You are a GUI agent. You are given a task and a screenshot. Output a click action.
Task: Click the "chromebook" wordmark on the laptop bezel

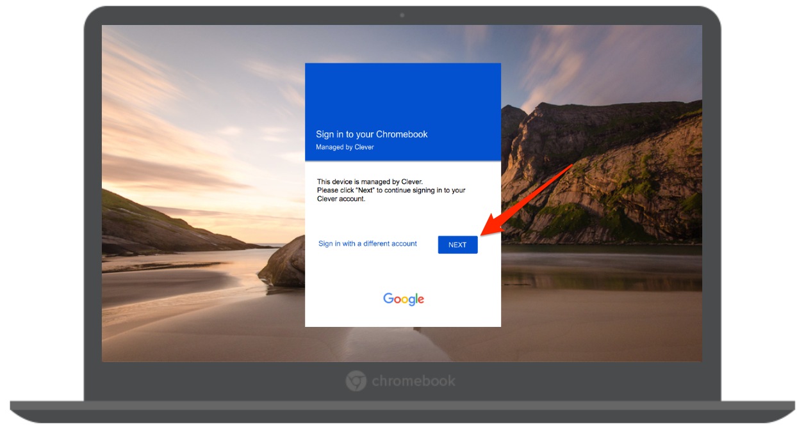pyautogui.click(x=413, y=381)
